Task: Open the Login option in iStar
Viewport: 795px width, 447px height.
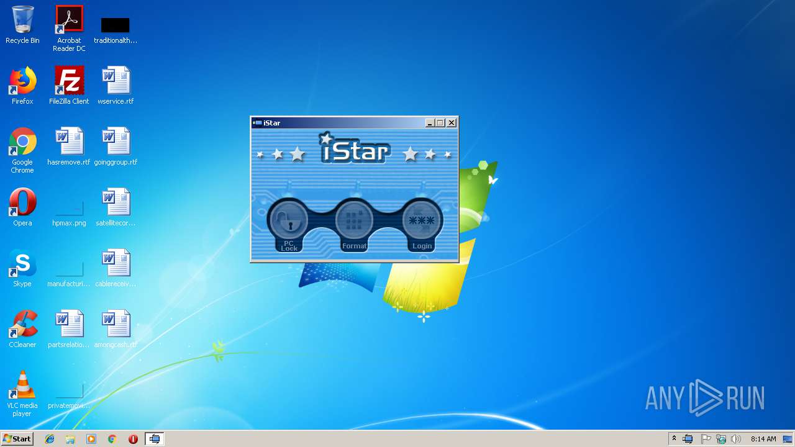Action: click(x=422, y=225)
